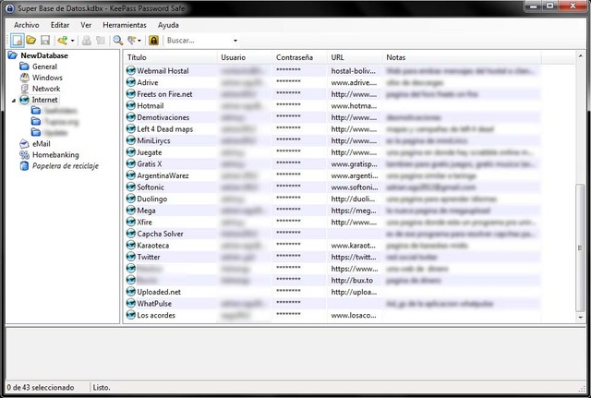Image resolution: width=591 pixels, height=398 pixels.
Task: Open the Archivo menu
Action: (x=27, y=25)
